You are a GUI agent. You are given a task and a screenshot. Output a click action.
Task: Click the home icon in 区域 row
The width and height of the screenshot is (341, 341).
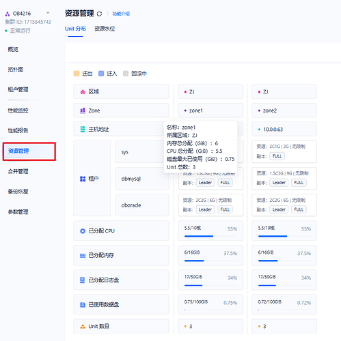pos(83,92)
